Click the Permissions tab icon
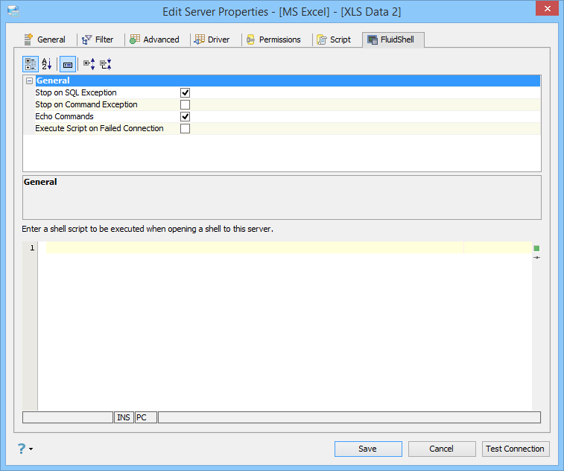The image size is (564, 471). pos(250,39)
